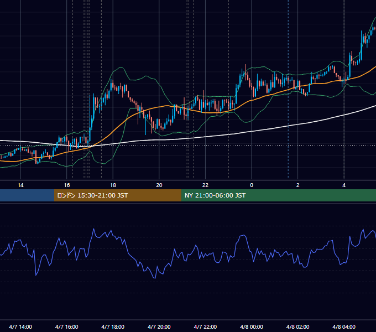Click the 4/7 16:00 label on the lower axis
Image resolution: width=376 pixels, height=332 pixels.
pyautogui.click(x=67, y=326)
